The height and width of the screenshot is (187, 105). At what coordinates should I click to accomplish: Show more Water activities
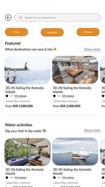click(x=92, y=131)
